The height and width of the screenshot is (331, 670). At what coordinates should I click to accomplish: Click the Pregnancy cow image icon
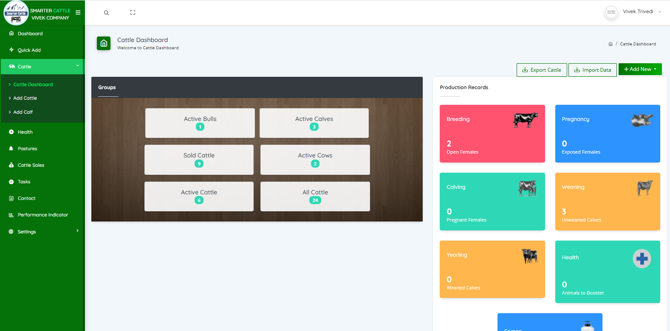642,120
